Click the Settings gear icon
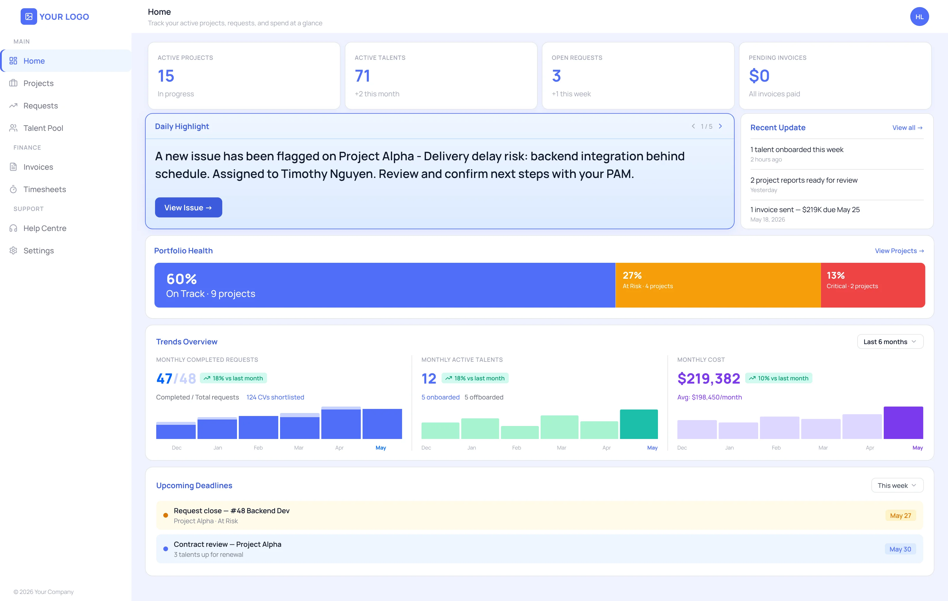Viewport: 948px width, 601px height. tap(13, 251)
